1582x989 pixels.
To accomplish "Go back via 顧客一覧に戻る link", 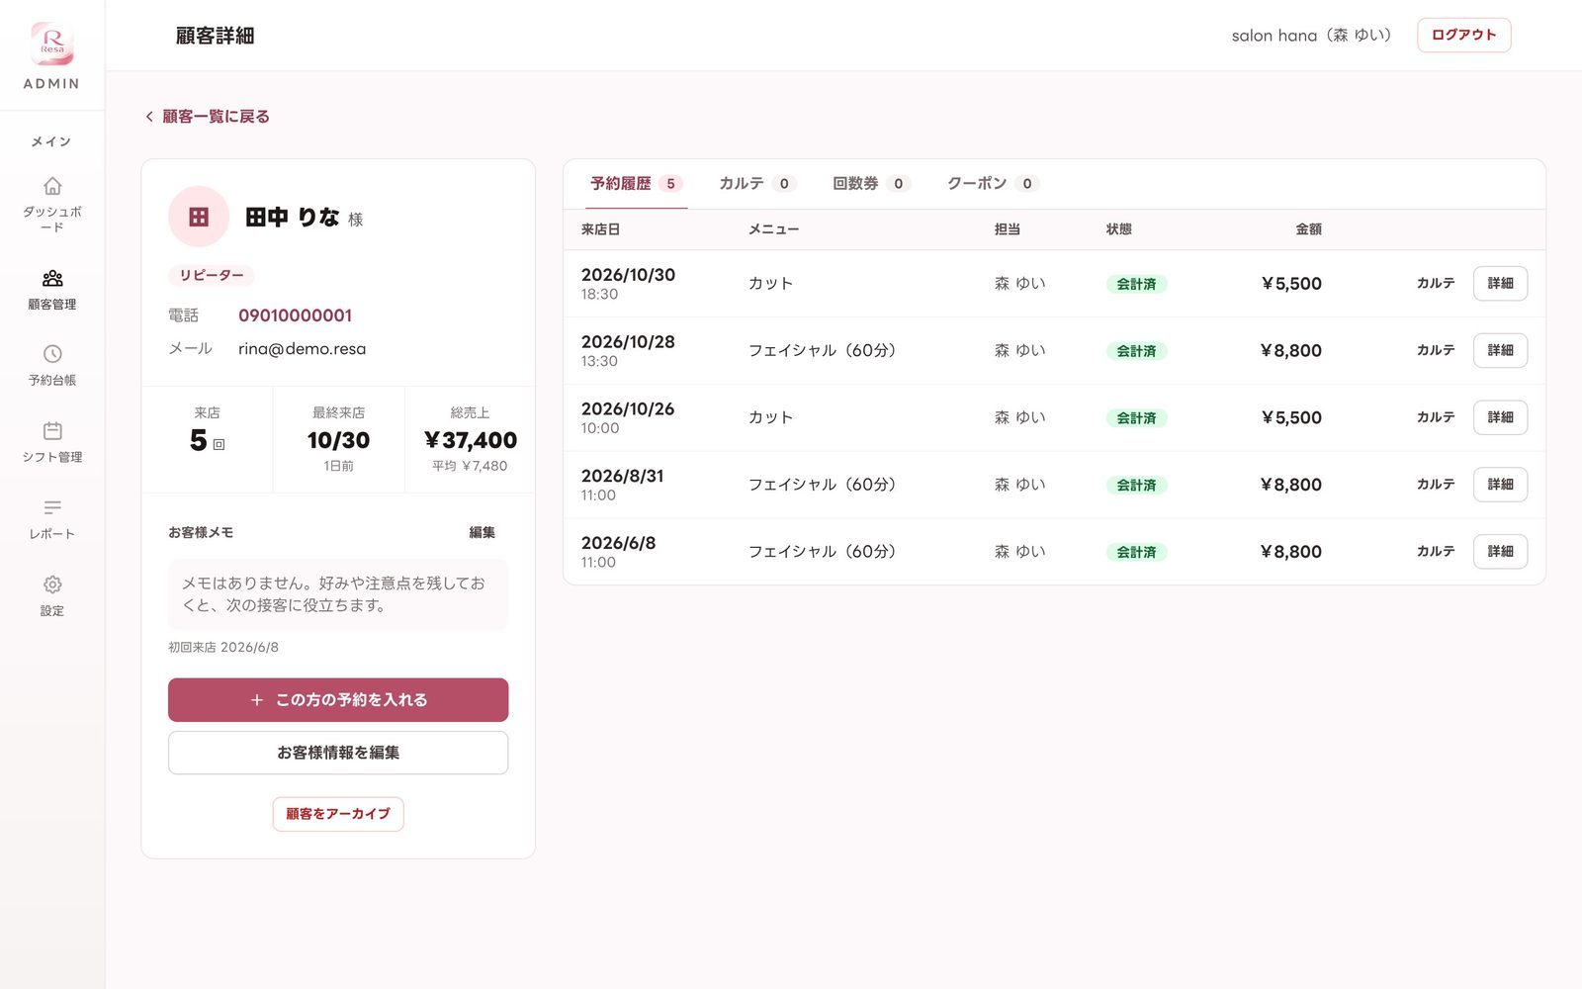I will [x=208, y=117].
